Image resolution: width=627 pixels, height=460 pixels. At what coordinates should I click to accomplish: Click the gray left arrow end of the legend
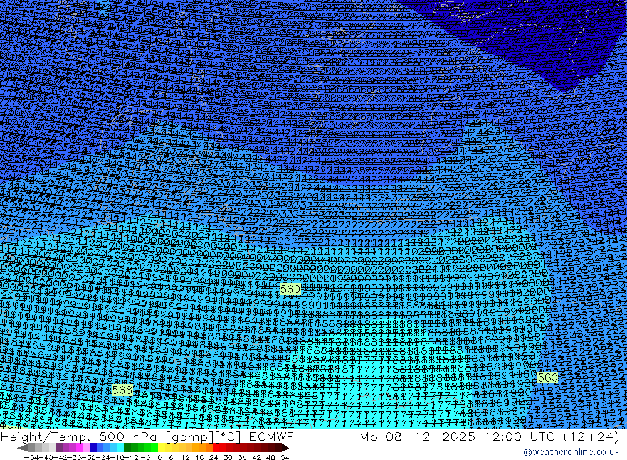click(23, 448)
